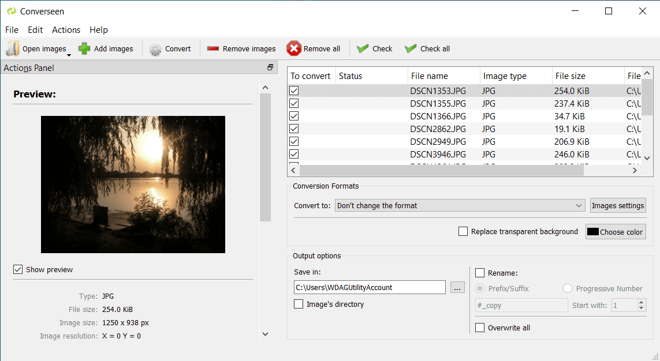The image size is (660, 361).
Task: Open the File menu
Action: (12, 30)
